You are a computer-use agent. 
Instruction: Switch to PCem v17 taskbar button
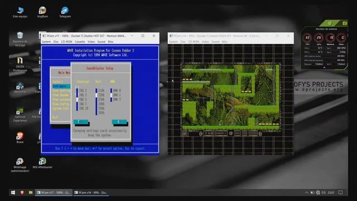(x=54, y=193)
